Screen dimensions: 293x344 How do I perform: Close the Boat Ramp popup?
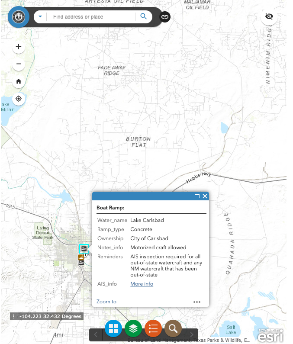click(x=205, y=196)
